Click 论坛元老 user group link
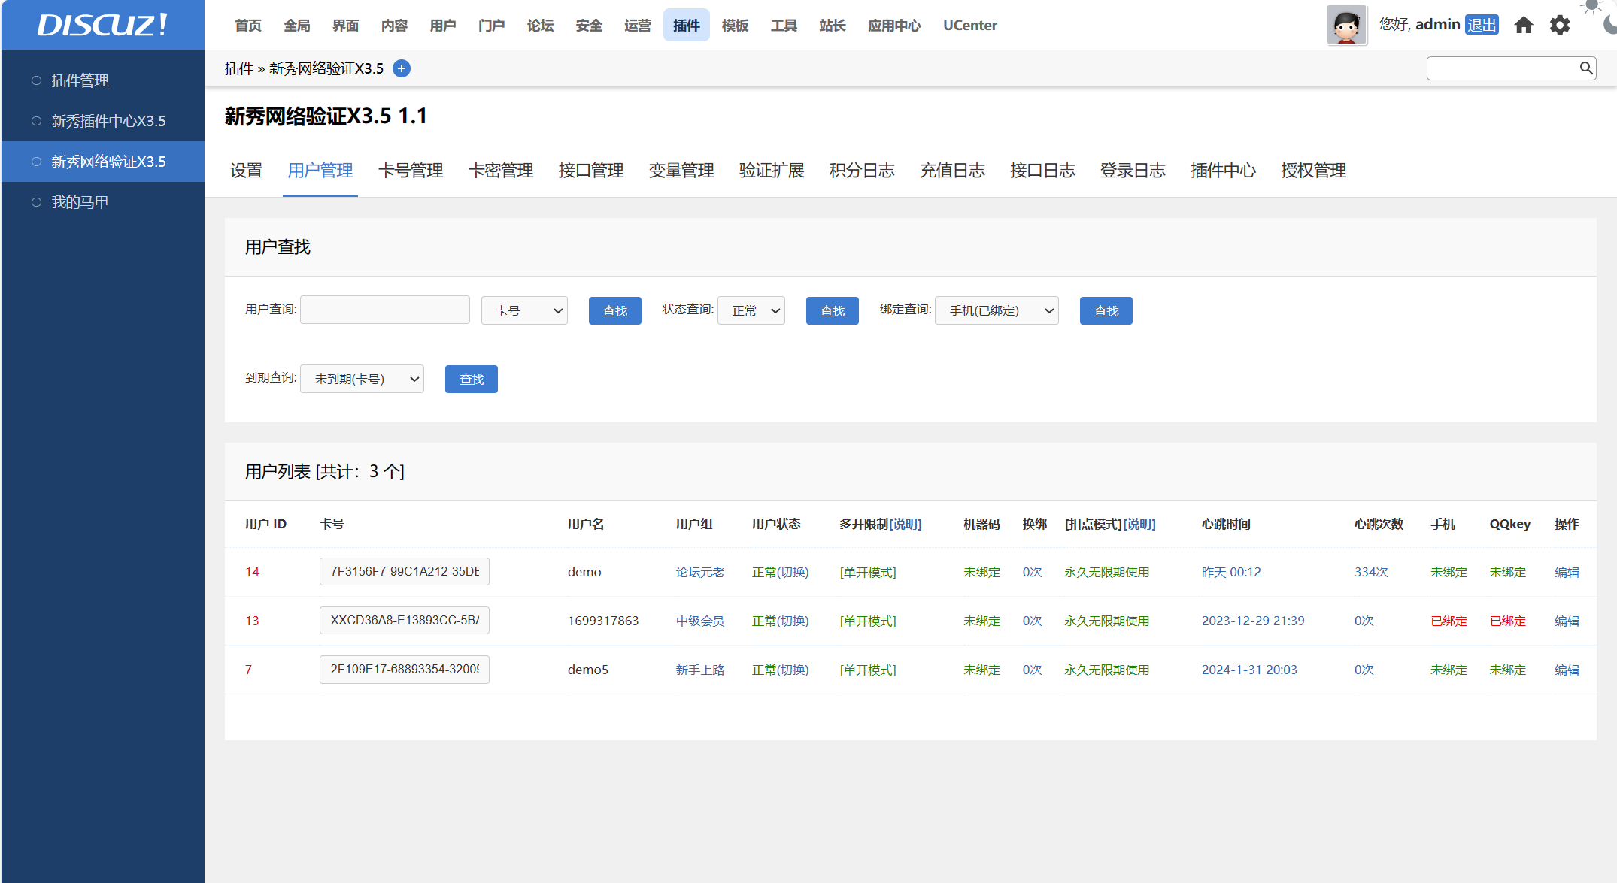 coord(699,572)
